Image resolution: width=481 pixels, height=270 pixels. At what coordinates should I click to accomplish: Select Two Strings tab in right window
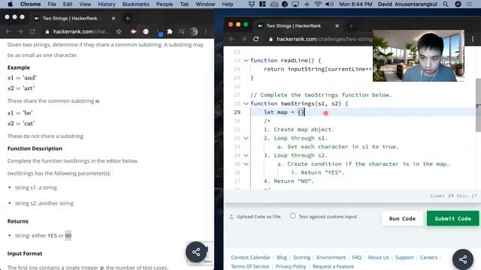pyautogui.click(x=293, y=26)
